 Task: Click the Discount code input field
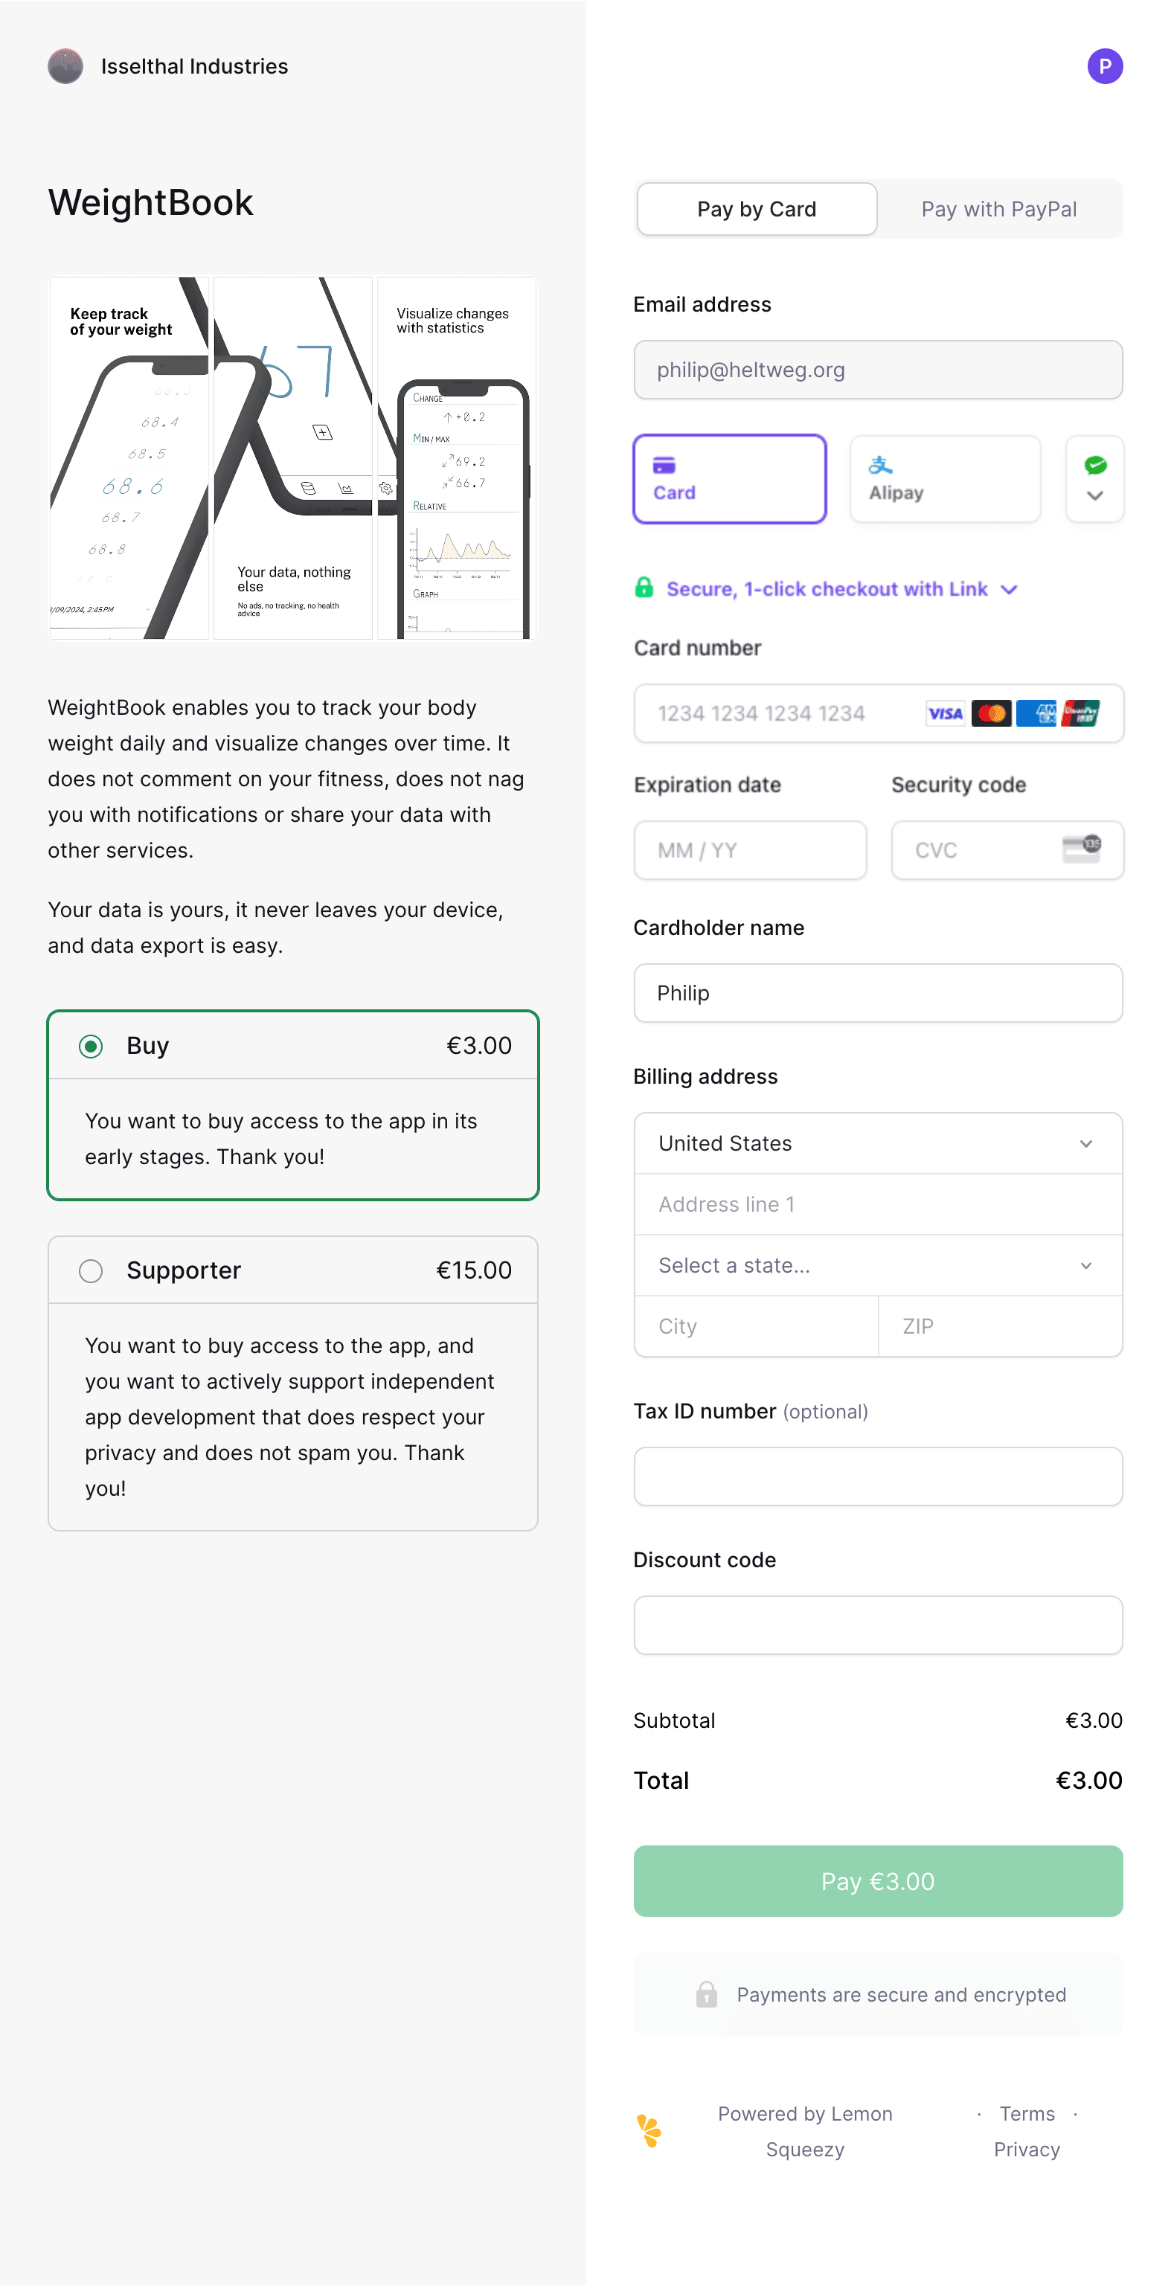tap(877, 1625)
